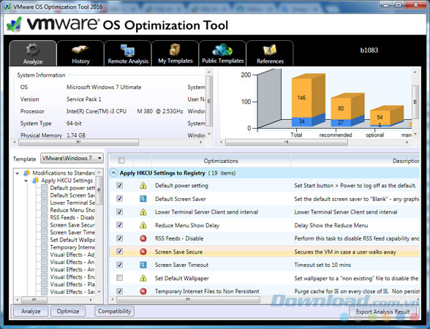Screen dimensions: 430x329
Task: Click the orange 54 segment of the optional bar
Action: point(380,117)
